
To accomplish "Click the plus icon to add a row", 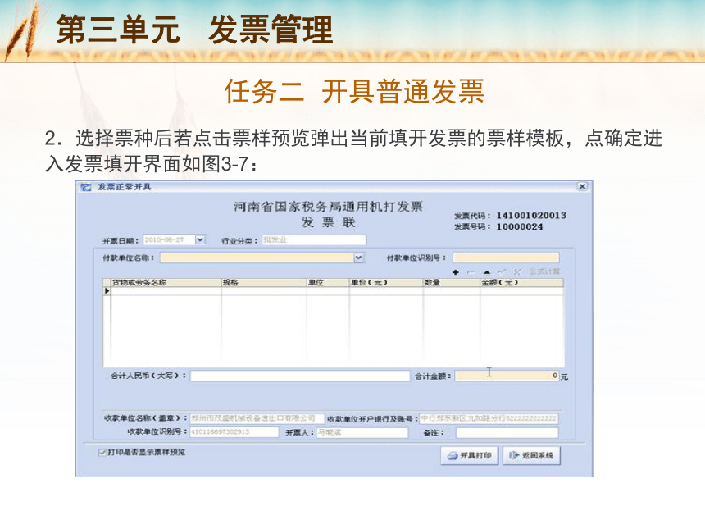I will [456, 272].
